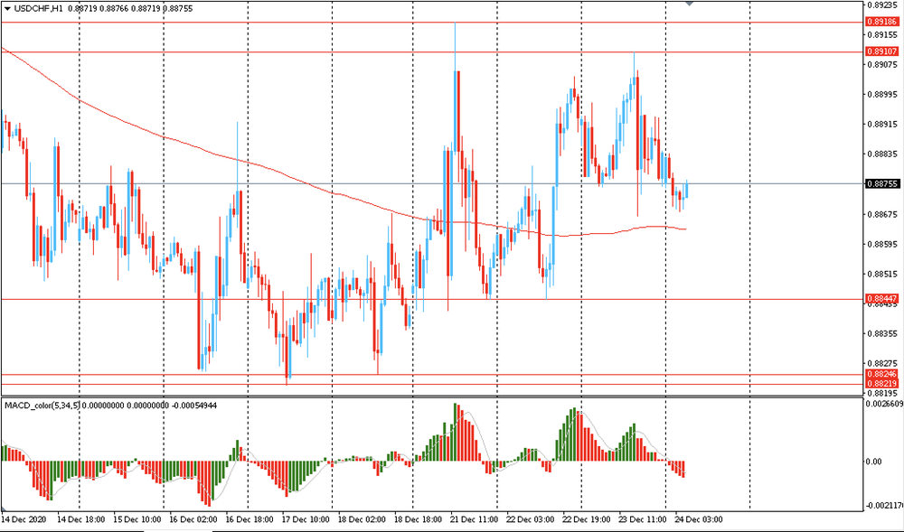Click the 21 Dec 11:00 time axis label
The height and width of the screenshot is (532, 904).
tap(475, 519)
